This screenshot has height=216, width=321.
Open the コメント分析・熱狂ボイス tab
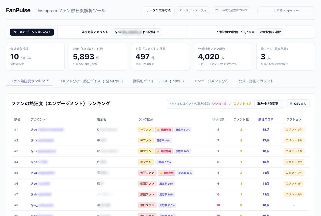tap(91, 81)
